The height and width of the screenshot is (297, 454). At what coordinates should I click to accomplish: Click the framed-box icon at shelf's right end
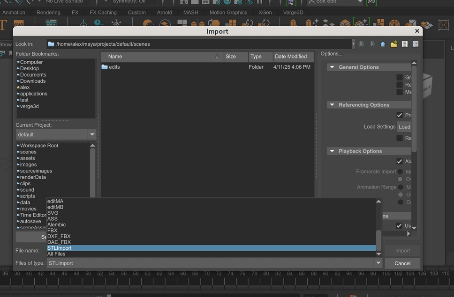[443, 25]
